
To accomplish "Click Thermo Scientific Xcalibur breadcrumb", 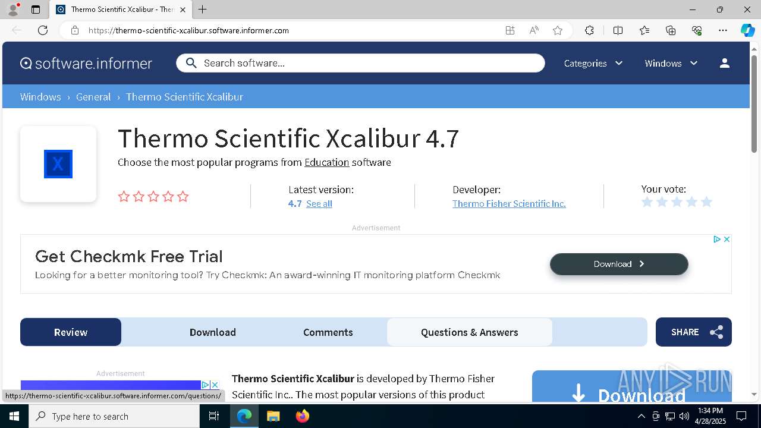I will 184,97.
